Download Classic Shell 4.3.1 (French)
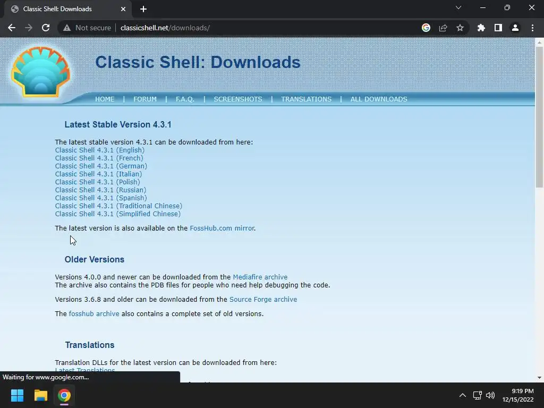Image resolution: width=544 pixels, height=408 pixels. click(x=99, y=158)
